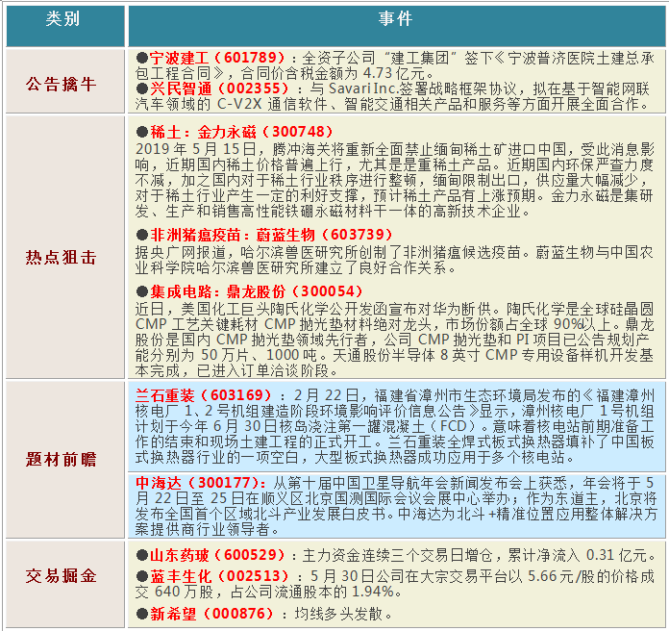
Task: Click text 北斗产业发展白皮书
Action: [318, 514]
